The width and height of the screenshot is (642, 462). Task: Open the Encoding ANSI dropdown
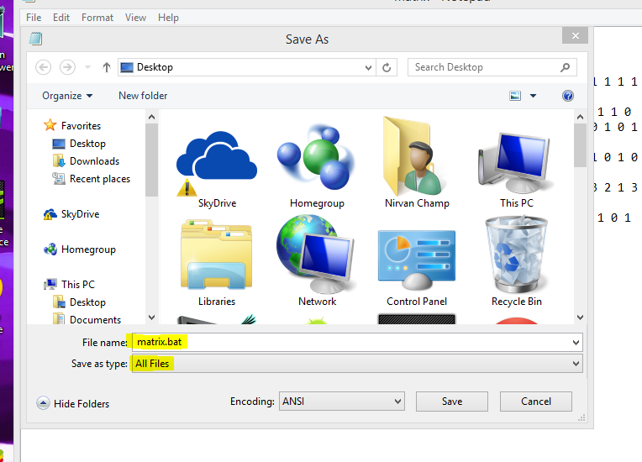[342, 401]
